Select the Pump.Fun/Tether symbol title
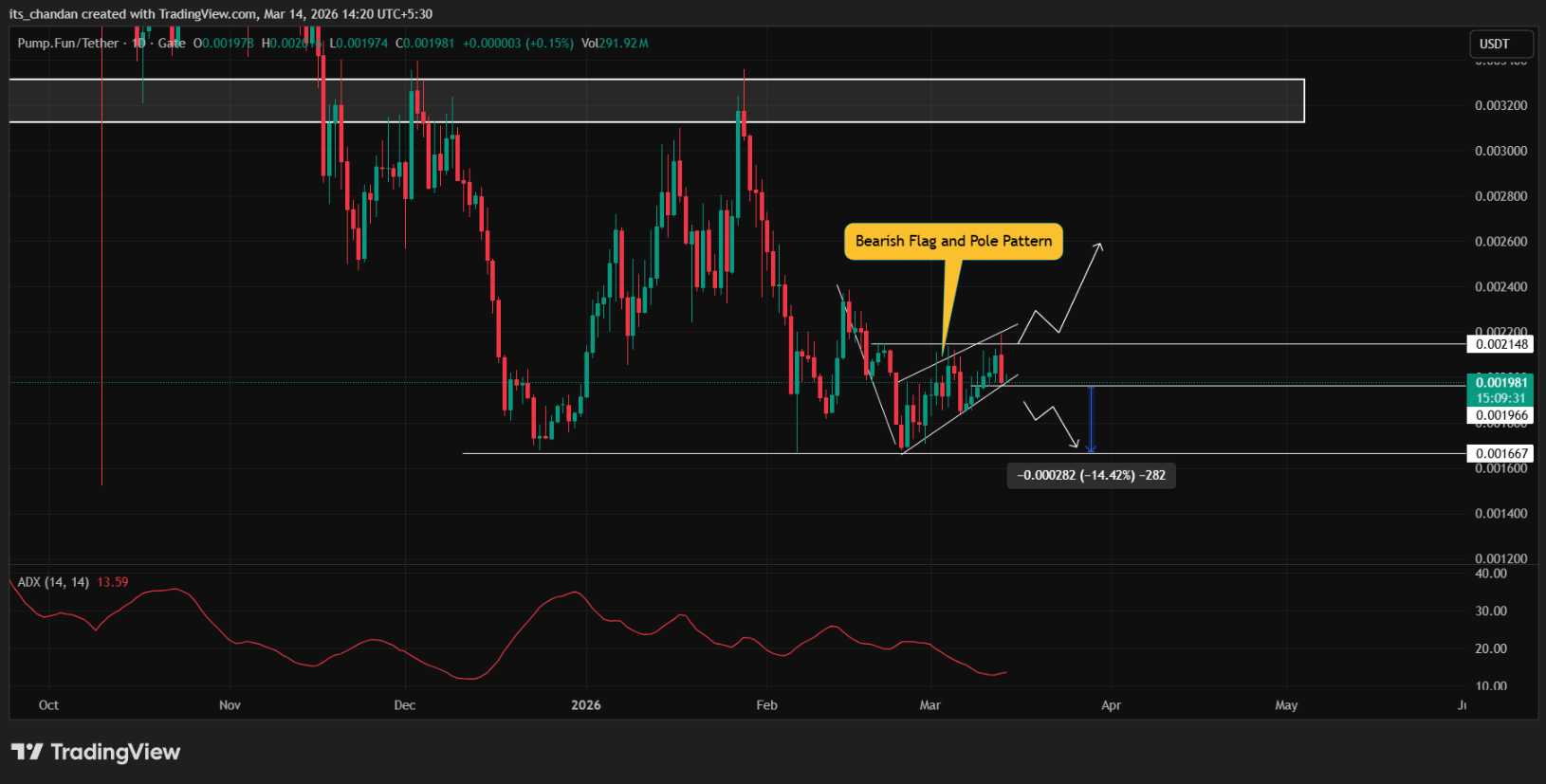This screenshot has width=1546, height=784. point(68,44)
